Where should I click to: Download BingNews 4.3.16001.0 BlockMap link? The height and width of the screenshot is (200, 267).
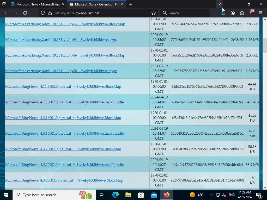pyautogui.click(x=63, y=118)
